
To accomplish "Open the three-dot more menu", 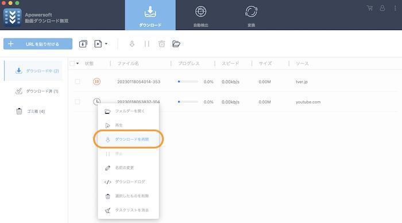I will point(395,8).
